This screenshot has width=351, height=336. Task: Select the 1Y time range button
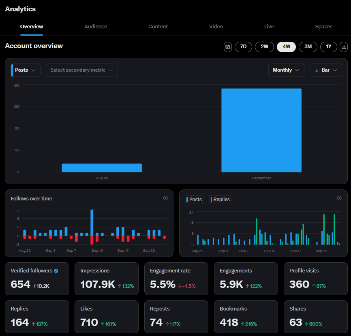[329, 47]
